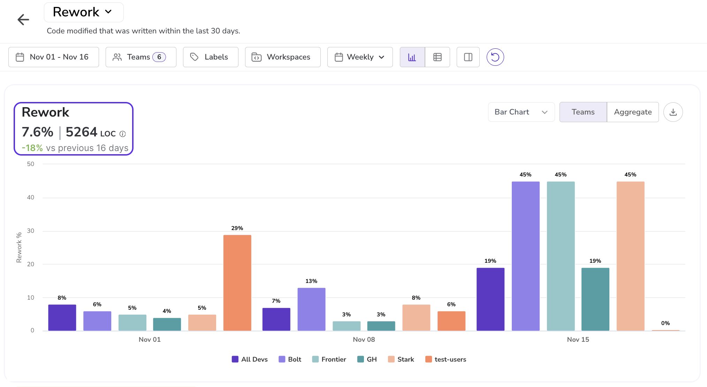Screen dimensions: 707x387
Task: Toggle the Bolt legend series
Action: pyautogui.click(x=290, y=359)
